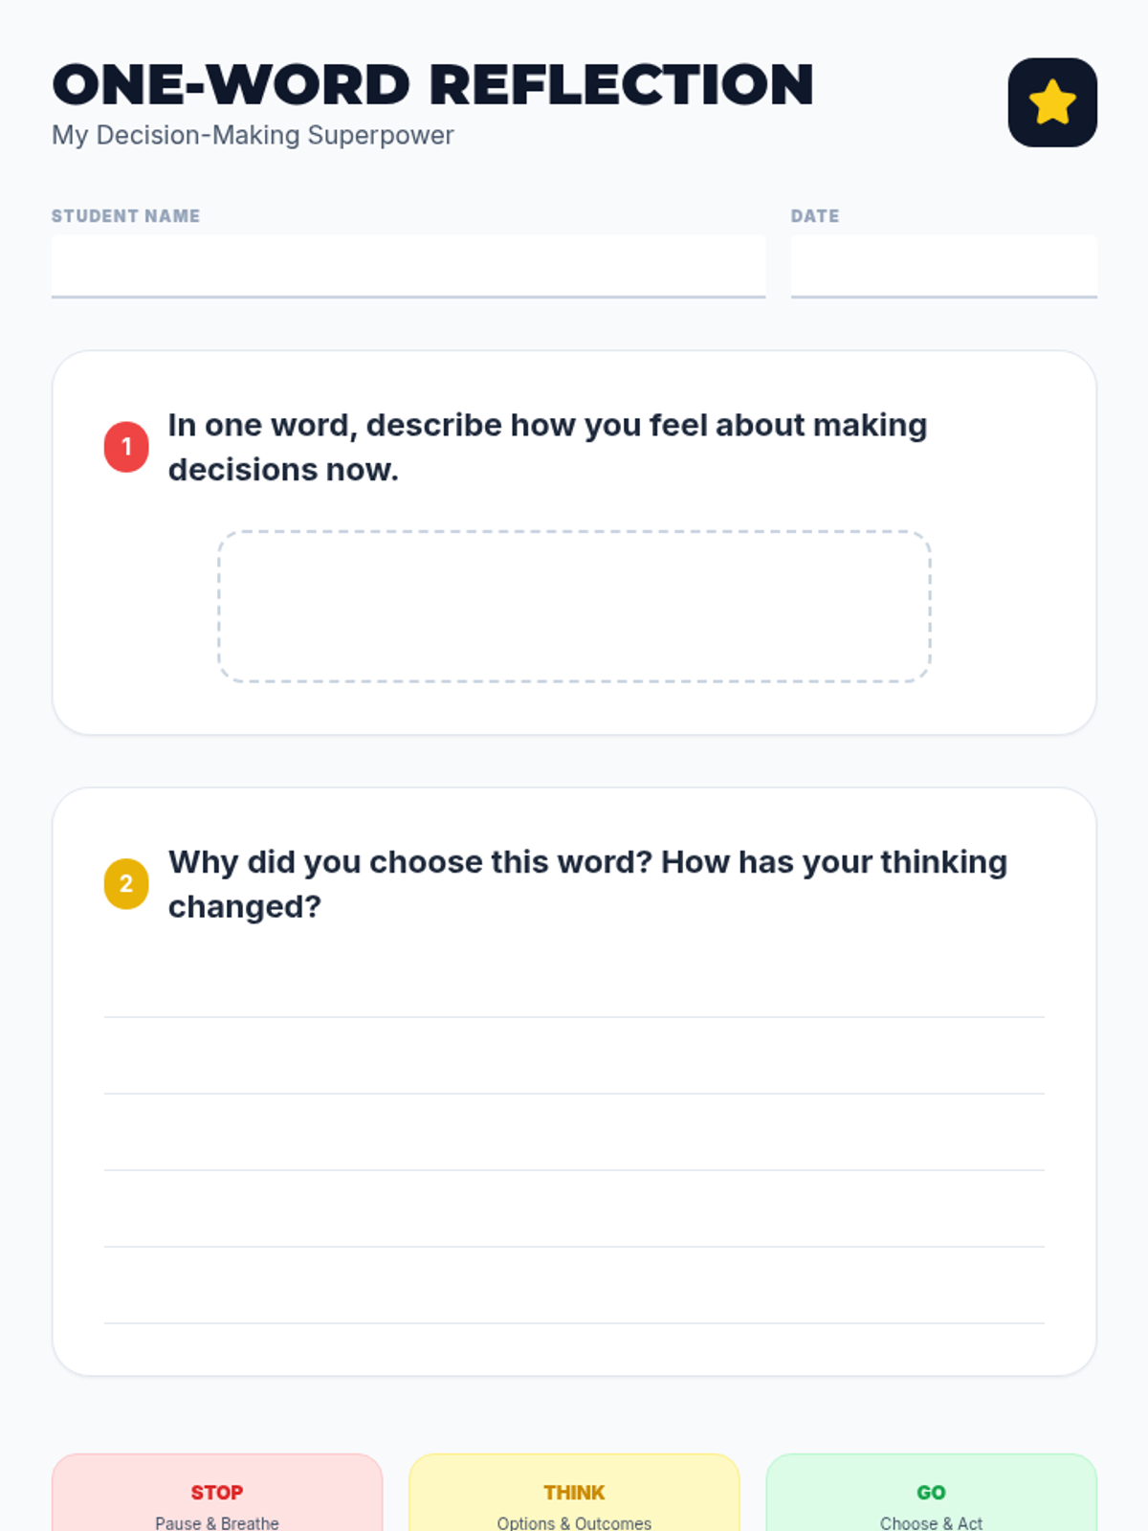Viewport: 1148px width, 1531px height.
Task: Focus the Student Name input field
Action: pyautogui.click(x=408, y=266)
